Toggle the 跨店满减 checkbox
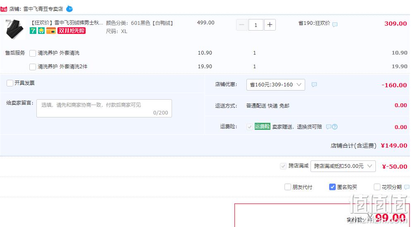Image resolution: width=411 pixels, height=227 pixels. point(283,166)
